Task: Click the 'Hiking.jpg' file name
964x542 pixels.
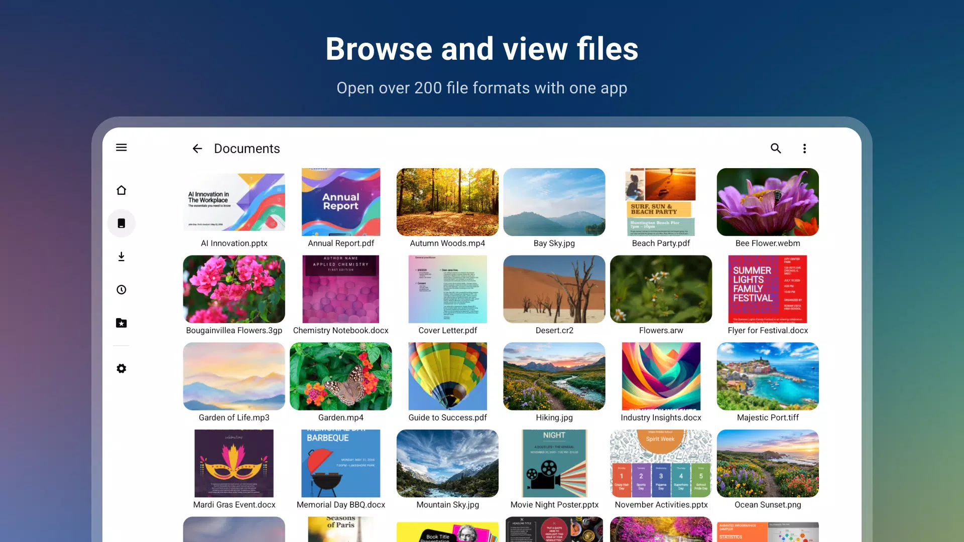Action: point(554,418)
